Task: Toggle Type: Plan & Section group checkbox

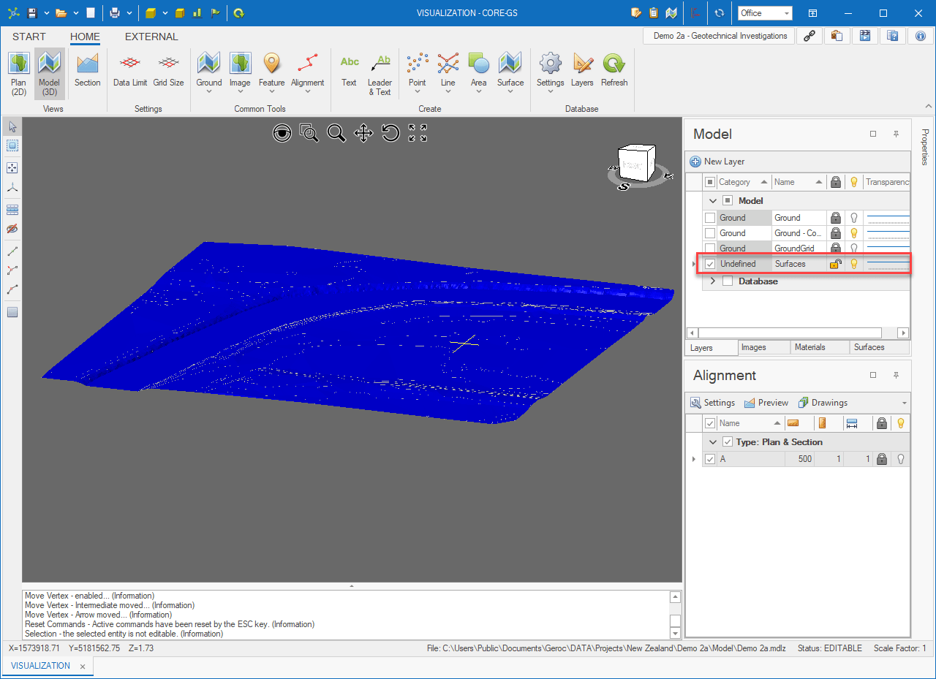Action: click(728, 442)
